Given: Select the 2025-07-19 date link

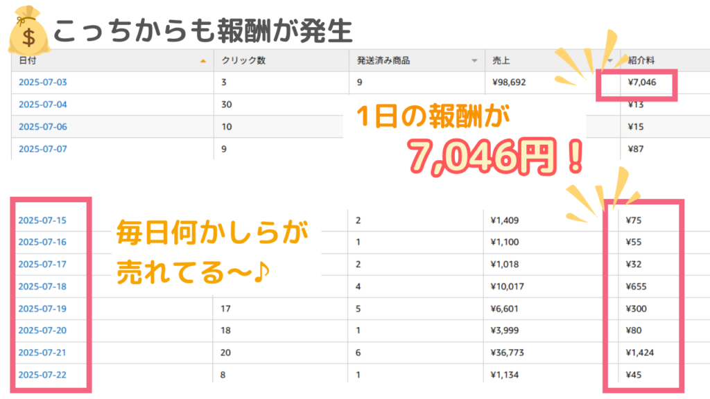Looking at the screenshot, I should click(x=43, y=308).
